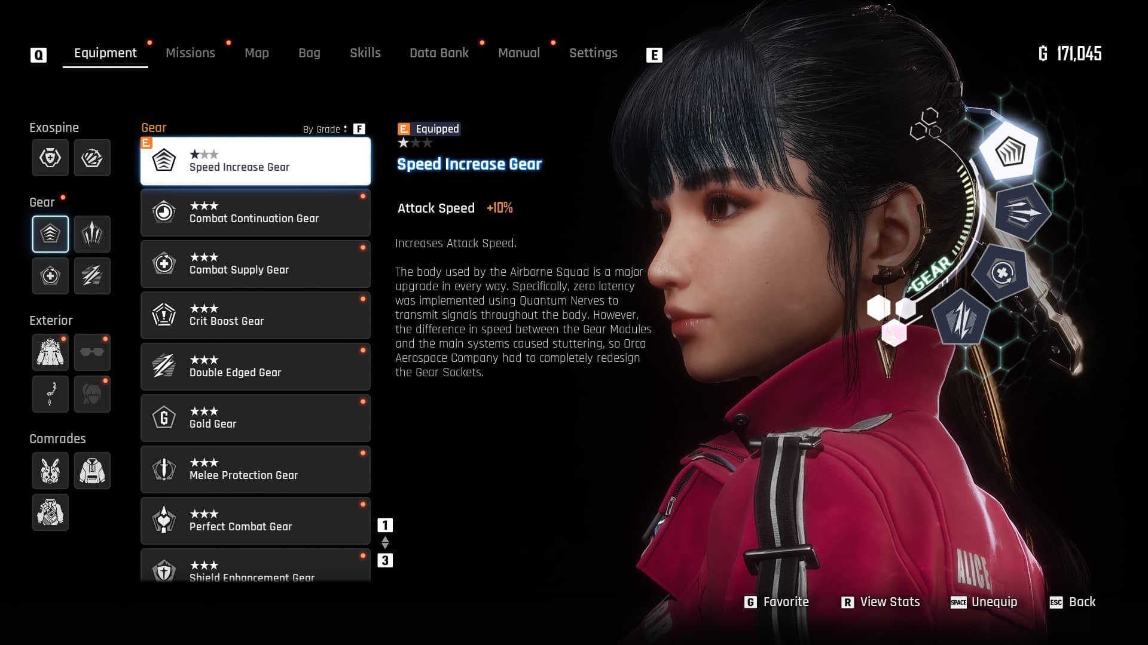The image size is (1148, 645).
Task: Click the Favorite button
Action: click(777, 602)
